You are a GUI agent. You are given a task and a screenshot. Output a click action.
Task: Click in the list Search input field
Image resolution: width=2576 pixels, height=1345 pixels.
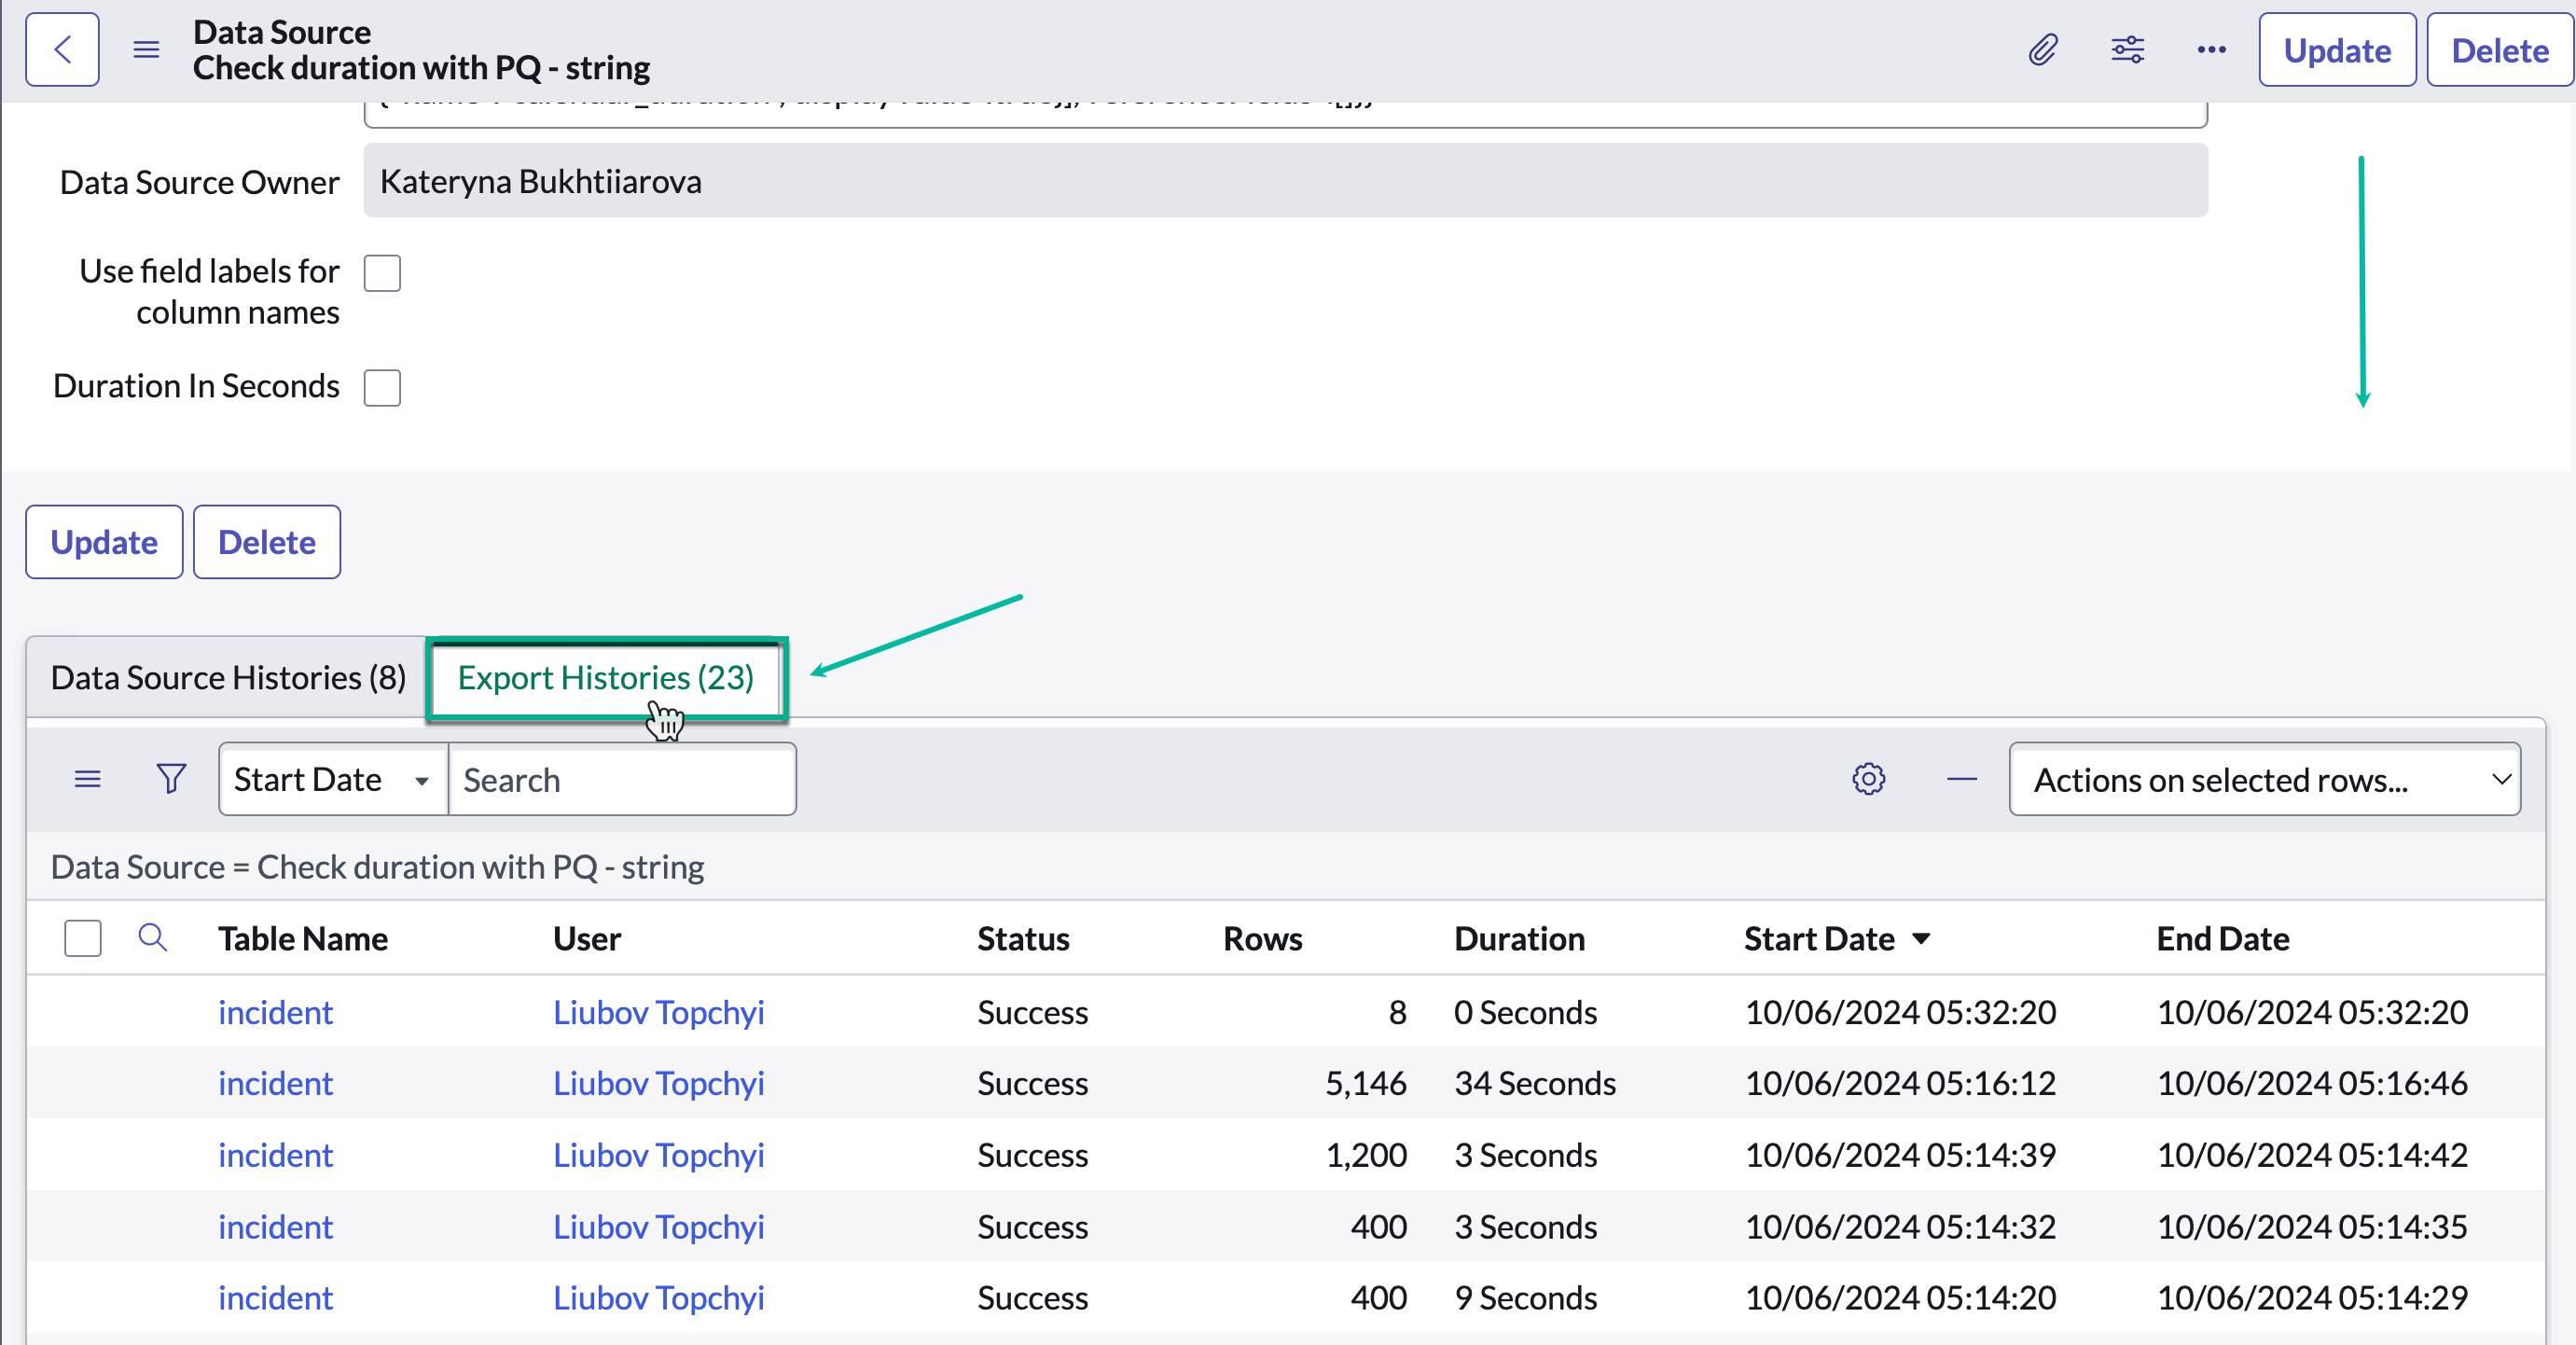621,780
